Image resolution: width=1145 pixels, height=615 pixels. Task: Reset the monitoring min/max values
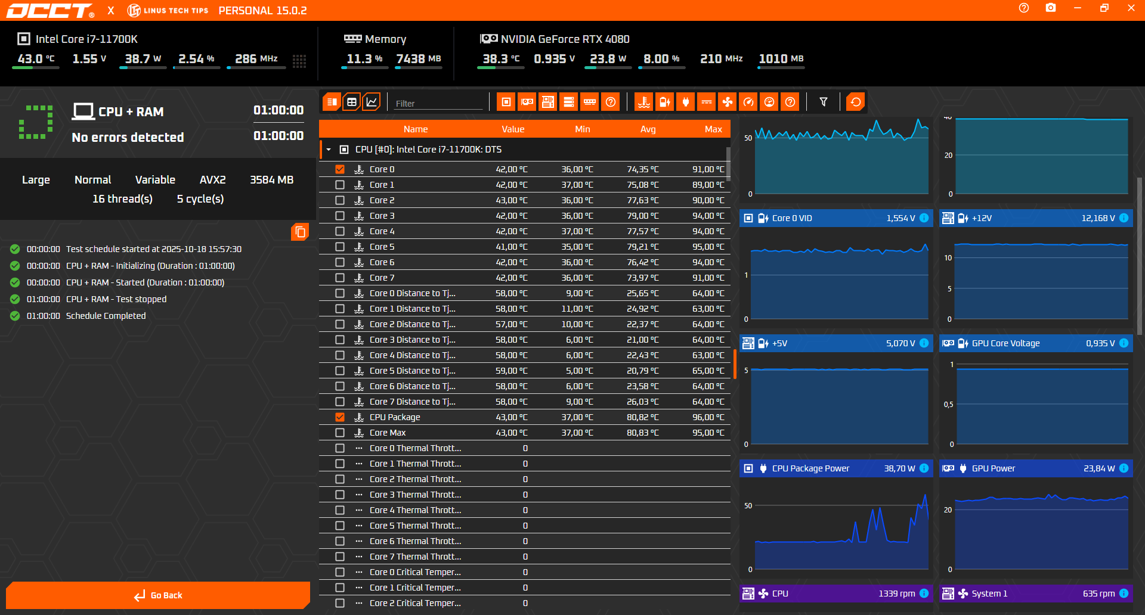tap(855, 102)
